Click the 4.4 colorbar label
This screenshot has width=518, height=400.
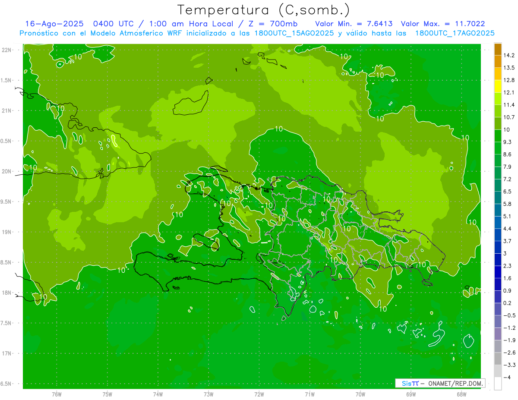(x=508, y=229)
